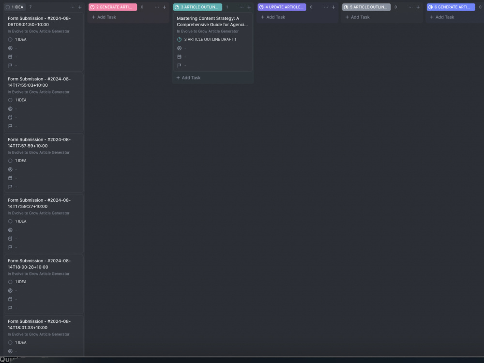
Task: Toggle status circle on 14T18:00:28 card
Action: (x=10, y=282)
